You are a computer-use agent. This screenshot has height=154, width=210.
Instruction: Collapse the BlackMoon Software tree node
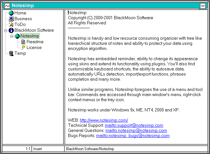click(5, 30)
